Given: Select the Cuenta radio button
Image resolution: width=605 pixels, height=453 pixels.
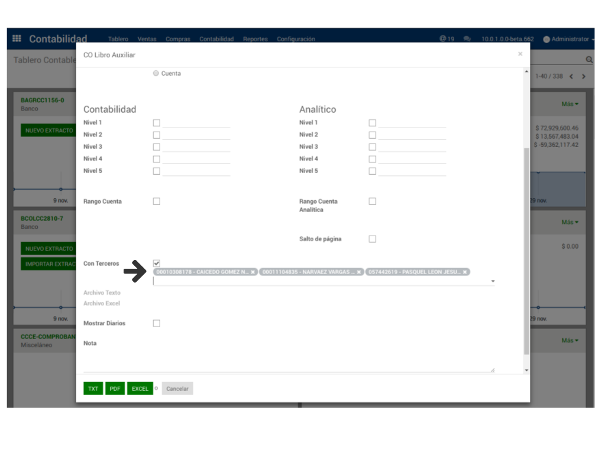Looking at the screenshot, I should coord(156,73).
